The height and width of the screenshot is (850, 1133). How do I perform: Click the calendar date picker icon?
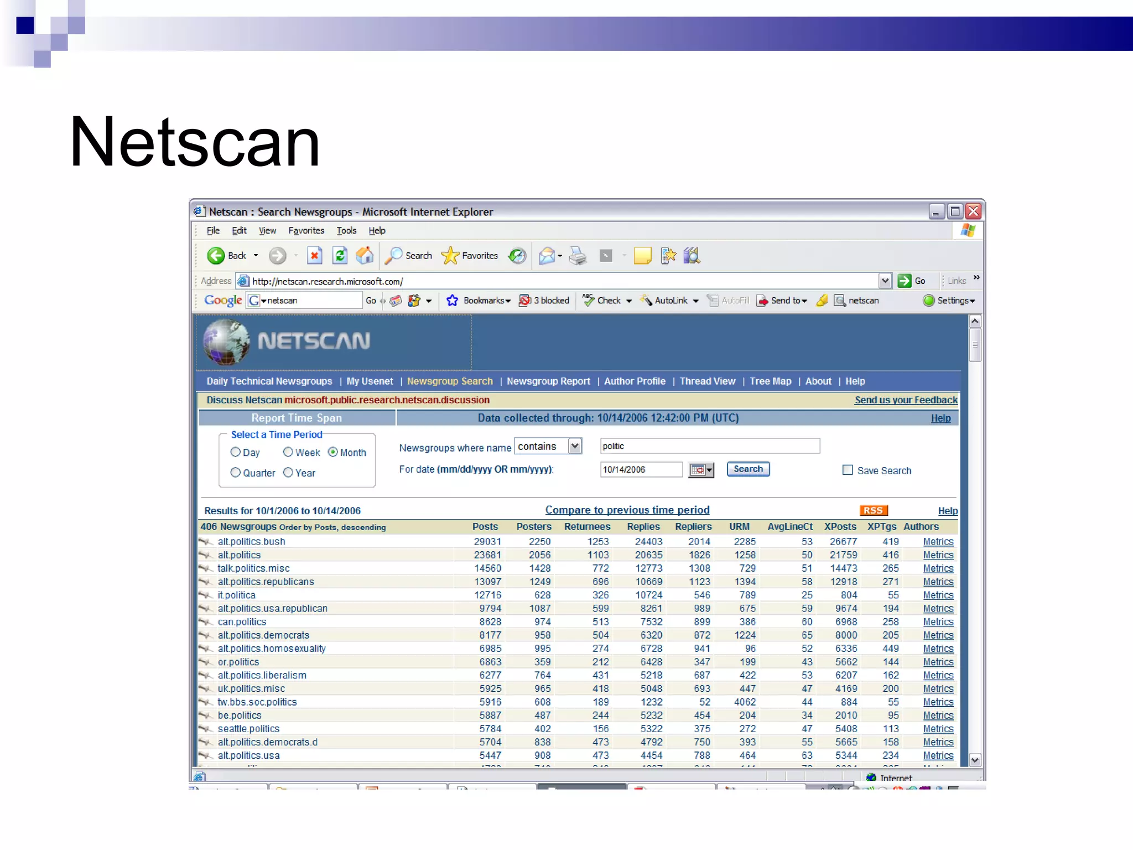coord(701,470)
